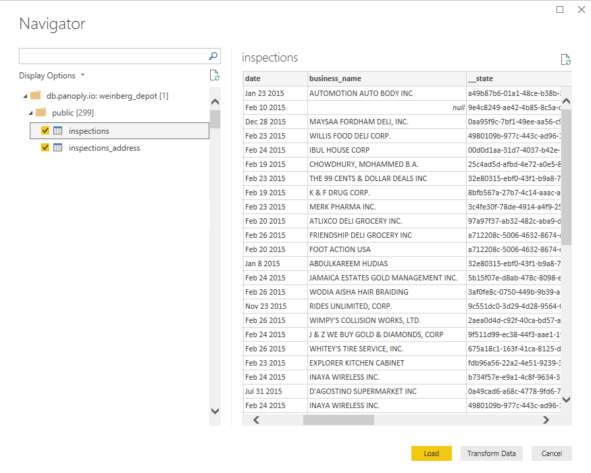Click in the navigator search field
This screenshot has height=473, width=591.
[112, 56]
